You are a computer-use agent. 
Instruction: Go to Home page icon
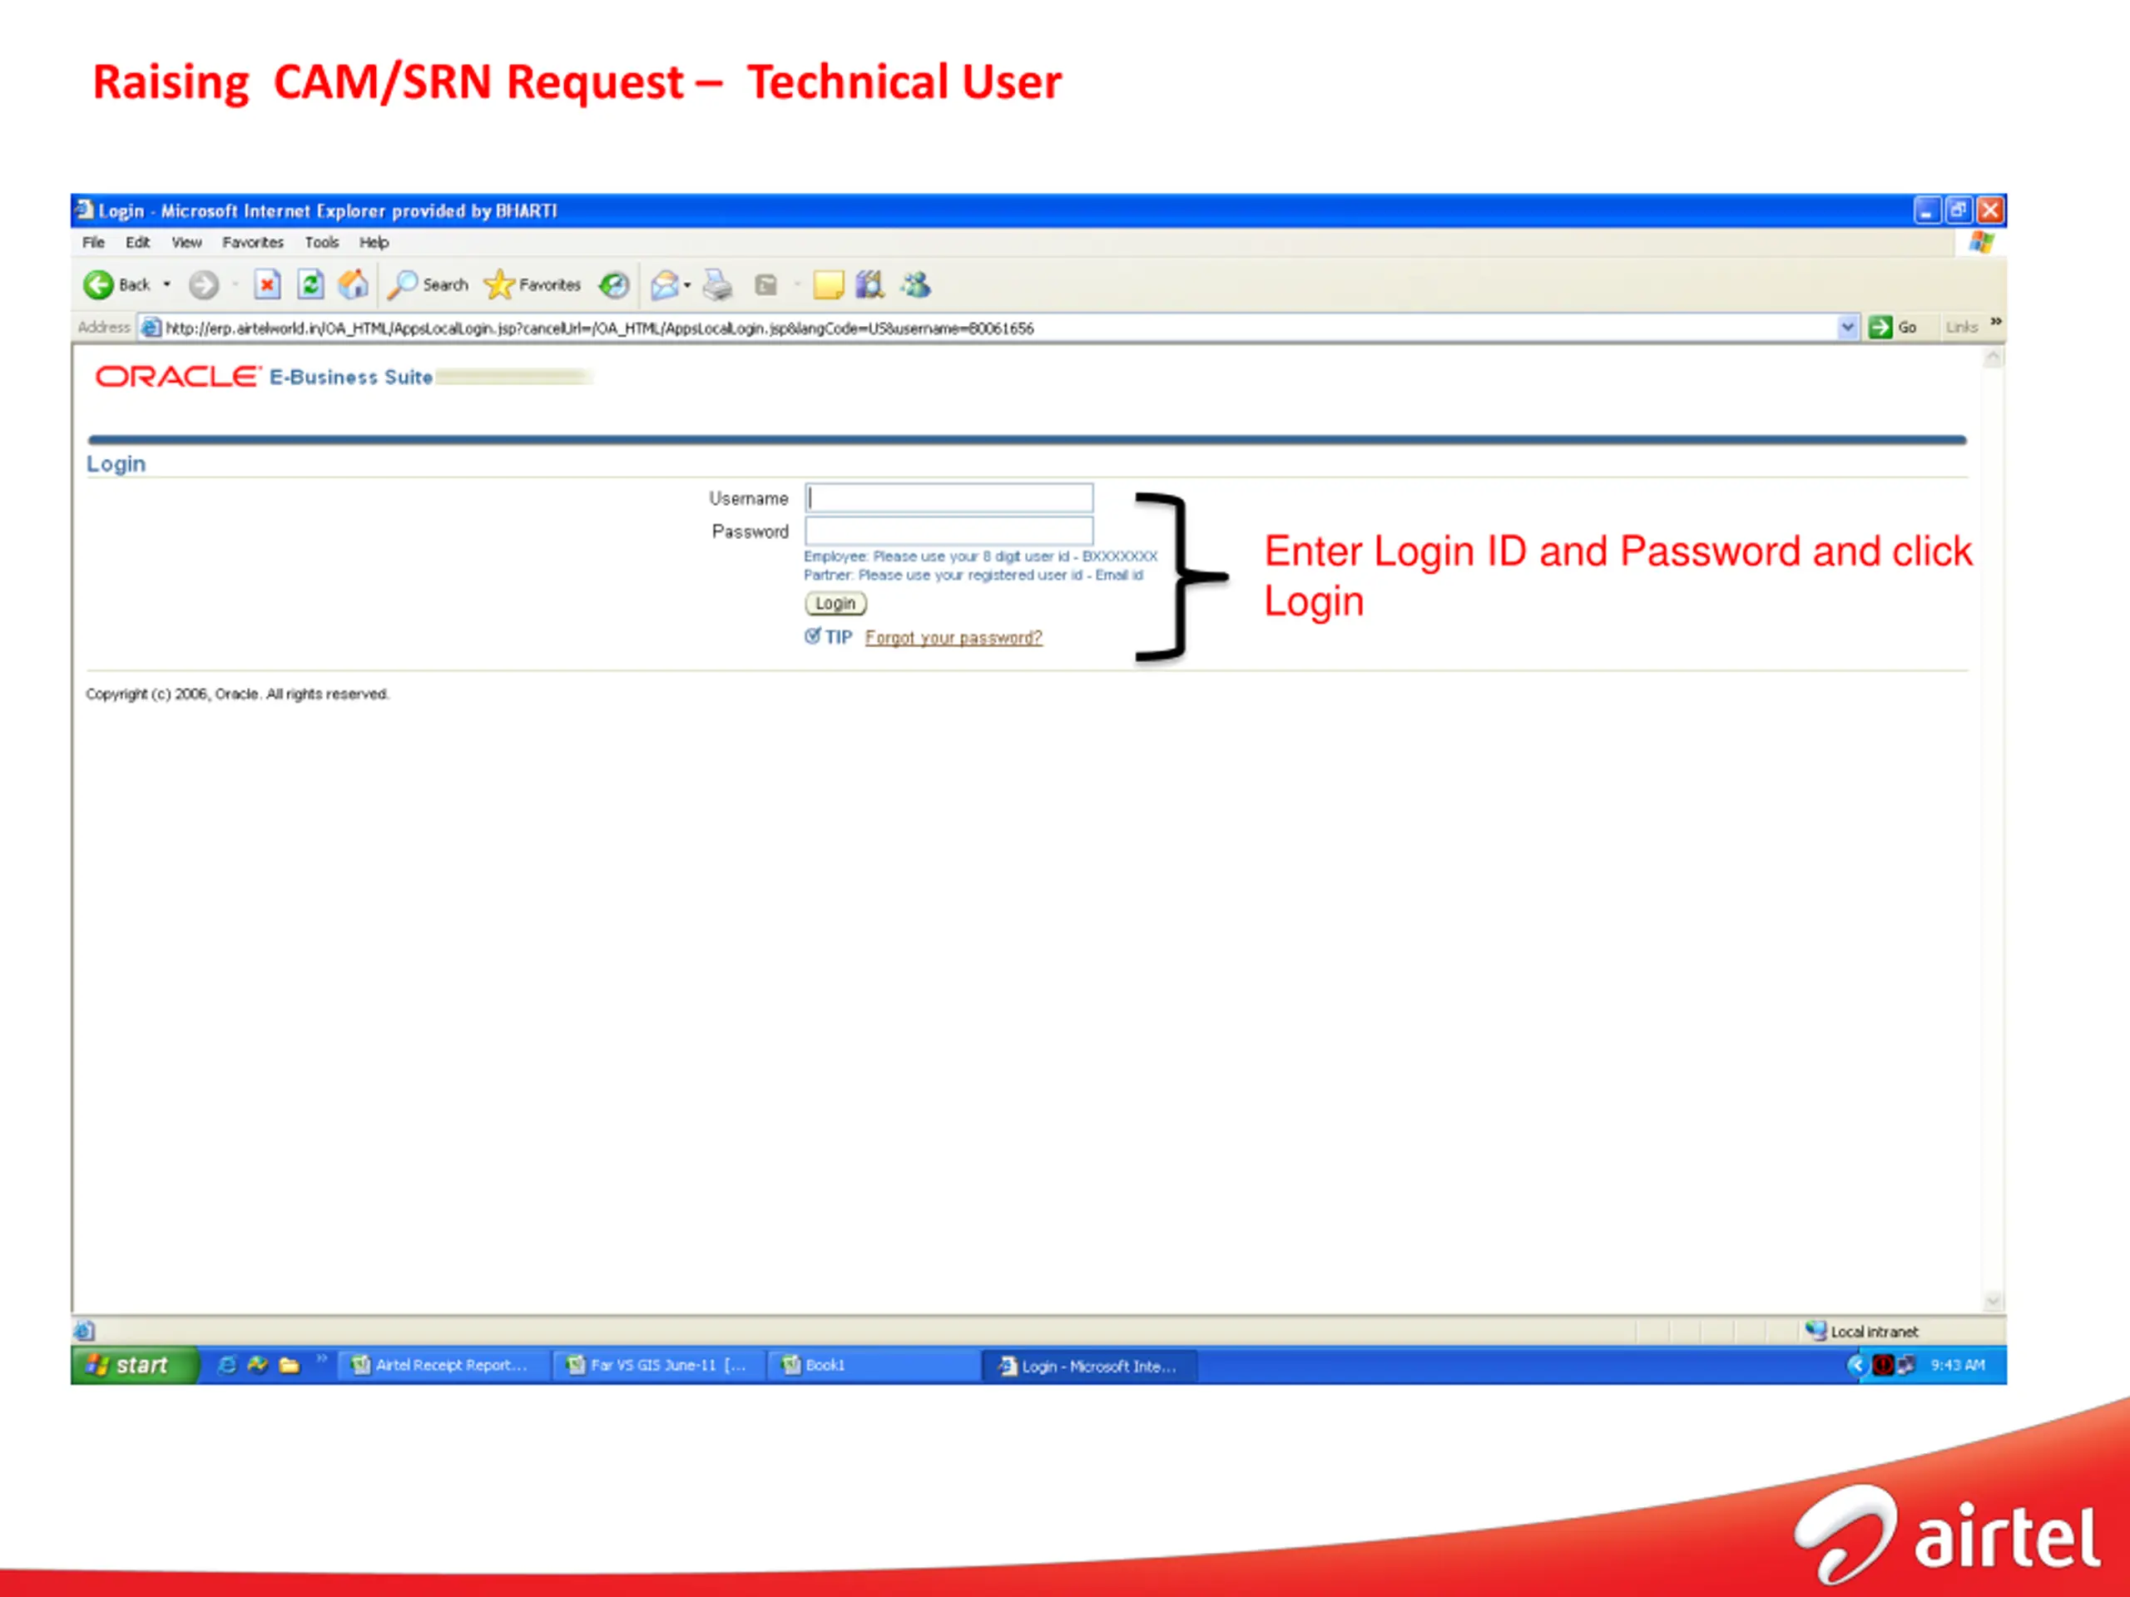(353, 284)
